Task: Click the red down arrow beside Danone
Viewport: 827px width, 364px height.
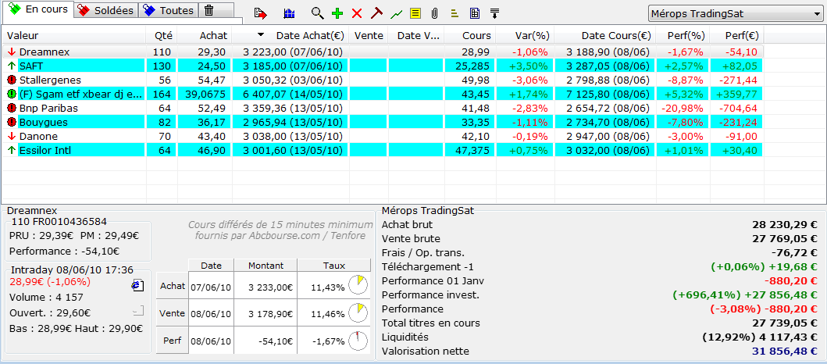Action: click(12, 136)
